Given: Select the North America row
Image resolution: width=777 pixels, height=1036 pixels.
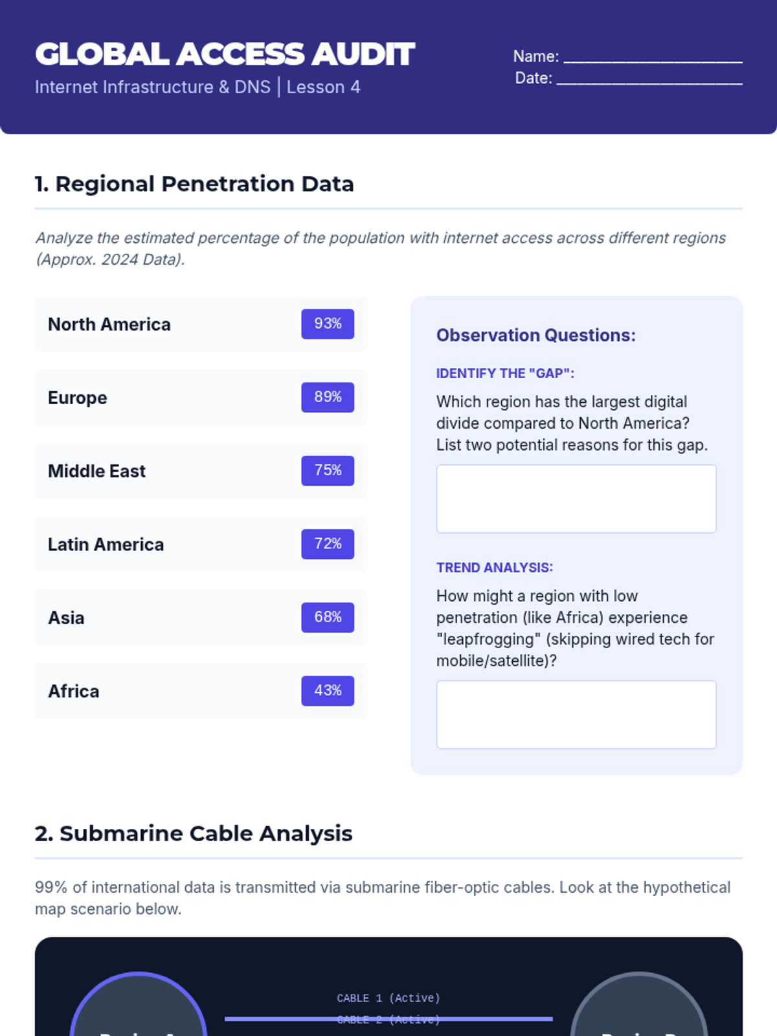Looking at the screenshot, I should point(201,324).
